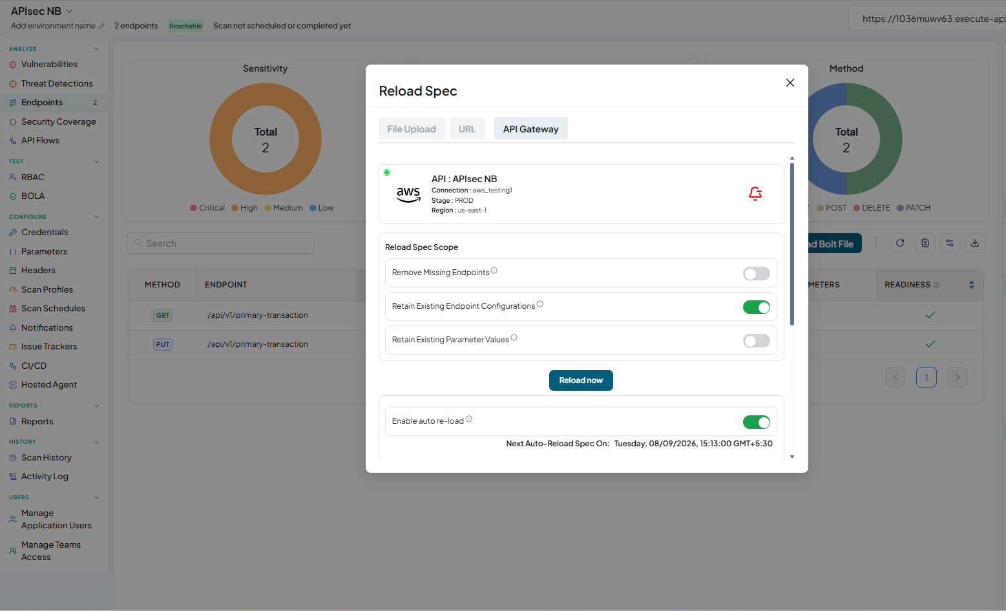This screenshot has height=611, width=1006.
Task: Click the filter settings icon in toolbar
Action: click(950, 243)
